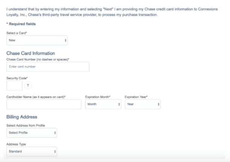230x162 pixels.
Task: Click the Select a Card label
Action: 17,33
